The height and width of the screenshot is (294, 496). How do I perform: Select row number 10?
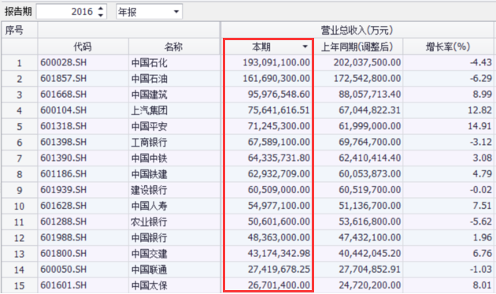point(19,207)
